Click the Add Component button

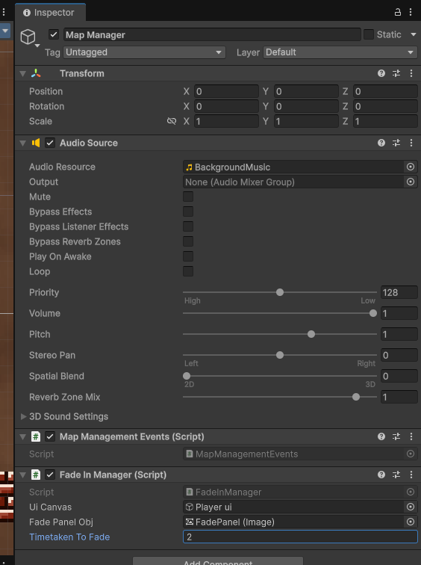218,561
